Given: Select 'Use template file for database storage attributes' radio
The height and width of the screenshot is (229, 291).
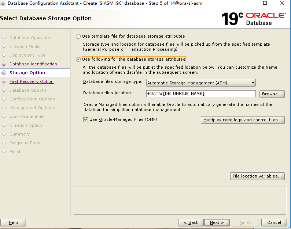Looking at the screenshot, I should pos(78,36).
